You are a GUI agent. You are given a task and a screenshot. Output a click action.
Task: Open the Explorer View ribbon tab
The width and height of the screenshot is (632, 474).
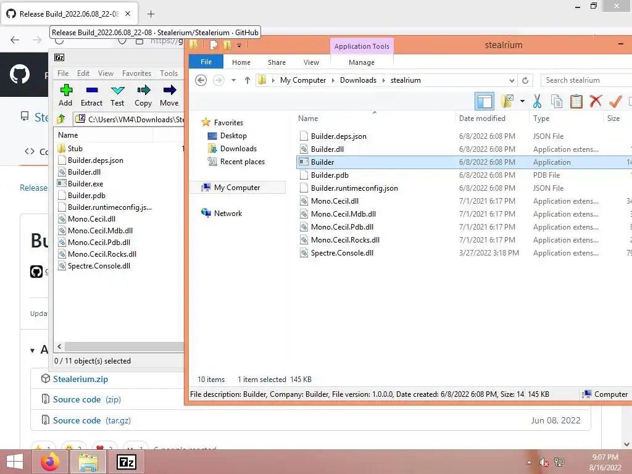(x=311, y=62)
